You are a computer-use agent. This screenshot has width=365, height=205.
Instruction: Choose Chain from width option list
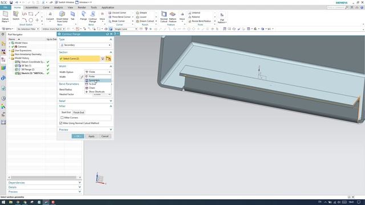(x=98, y=88)
